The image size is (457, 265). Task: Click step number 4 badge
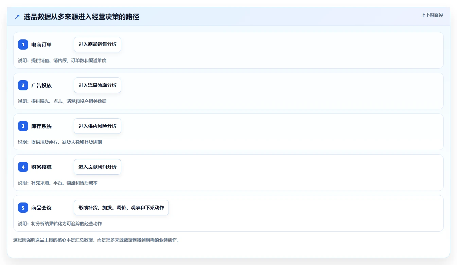coord(23,167)
